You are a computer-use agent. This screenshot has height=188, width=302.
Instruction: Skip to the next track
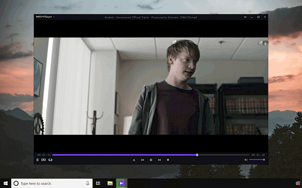click(x=159, y=160)
